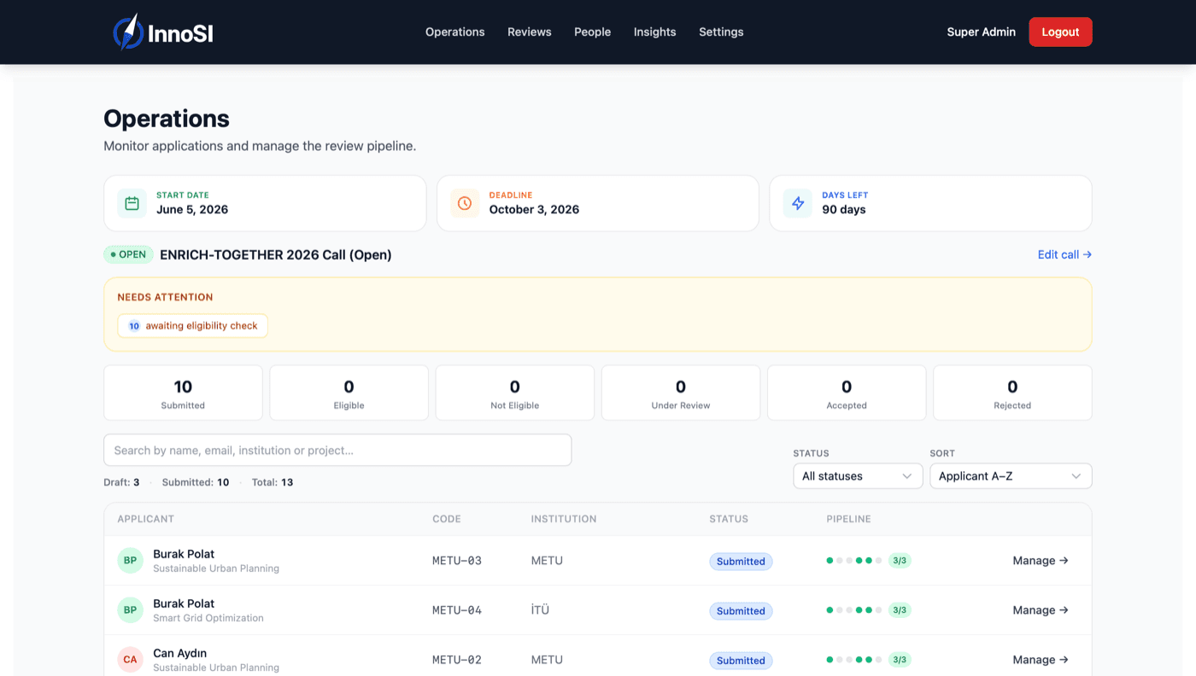1196x676 pixels.
Task: Click pipeline progress dots for METU-02
Action: click(x=854, y=660)
